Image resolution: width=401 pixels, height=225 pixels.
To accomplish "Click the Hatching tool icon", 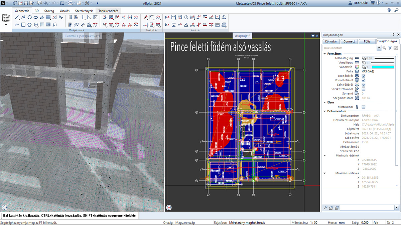I will coord(42,24).
